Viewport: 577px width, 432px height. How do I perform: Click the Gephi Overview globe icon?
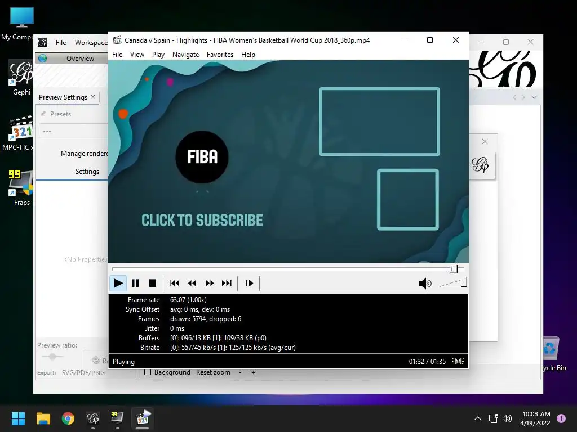pos(43,58)
